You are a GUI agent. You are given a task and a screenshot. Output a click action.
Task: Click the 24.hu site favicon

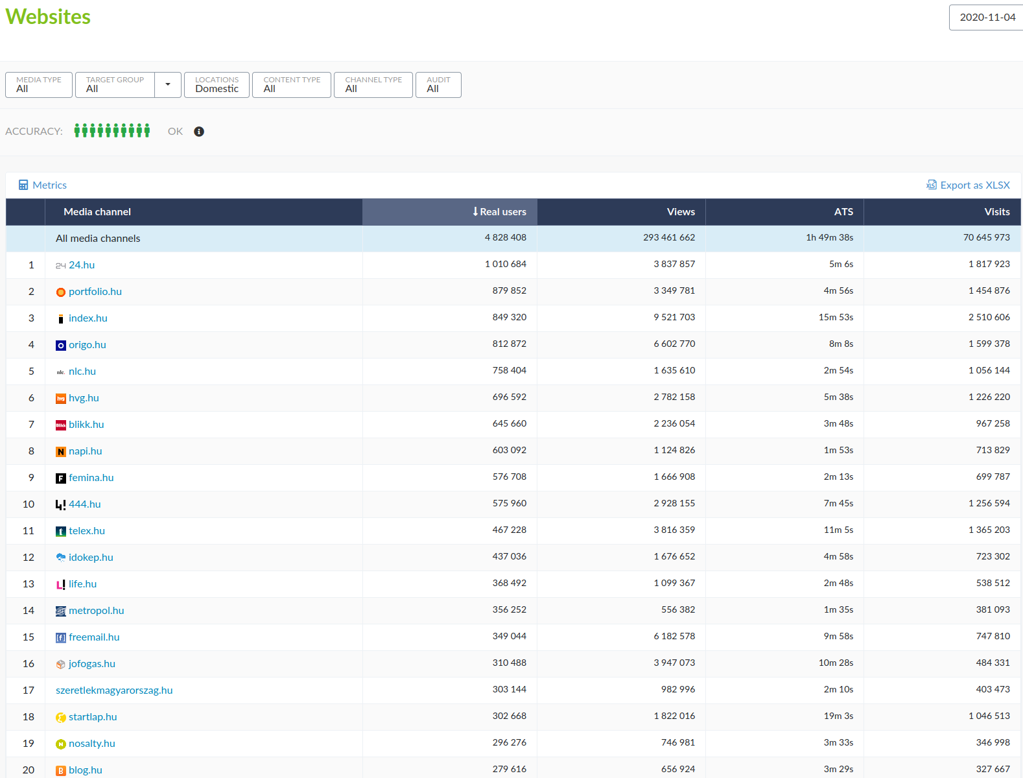60,265
